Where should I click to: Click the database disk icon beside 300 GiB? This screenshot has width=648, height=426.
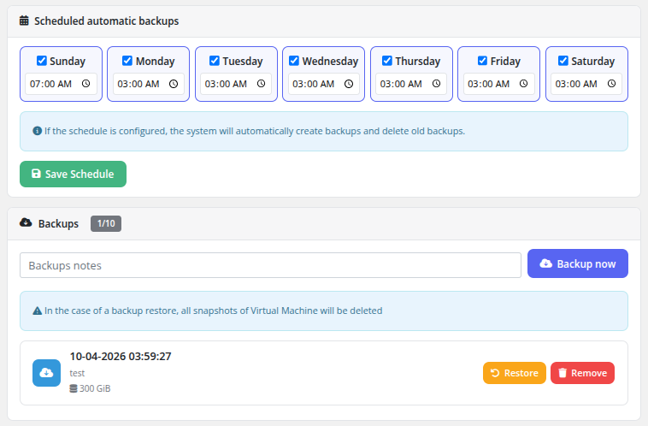(74, 388)
